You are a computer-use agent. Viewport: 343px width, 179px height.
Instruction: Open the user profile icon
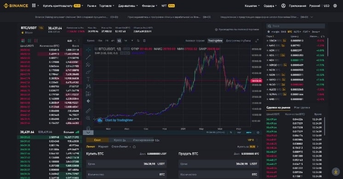283,6
